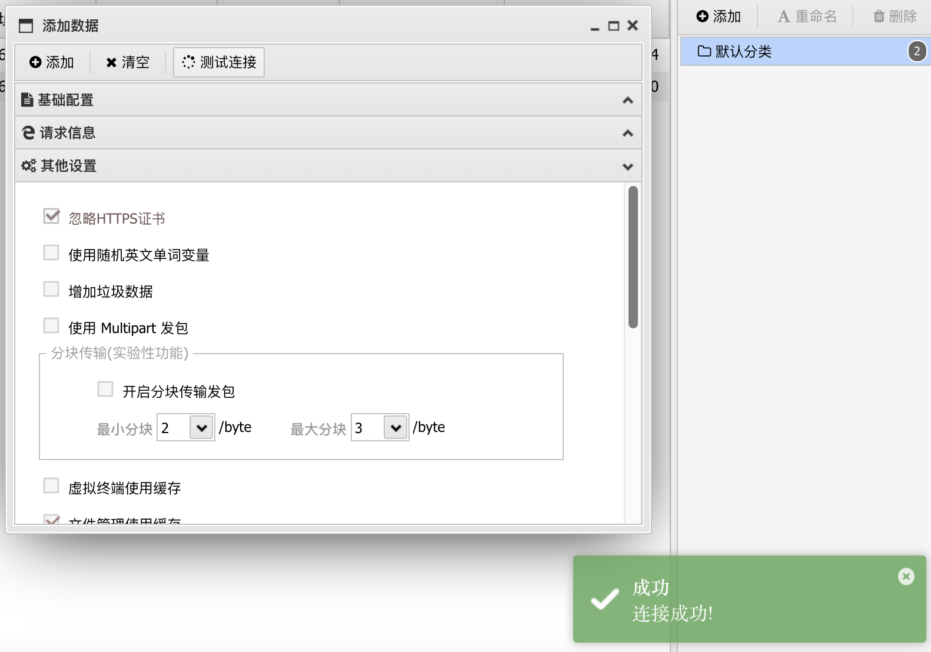This screenshot has height=652, width=931.
Task: Click 测试连接 test connection button
Action: coord(219,62)
